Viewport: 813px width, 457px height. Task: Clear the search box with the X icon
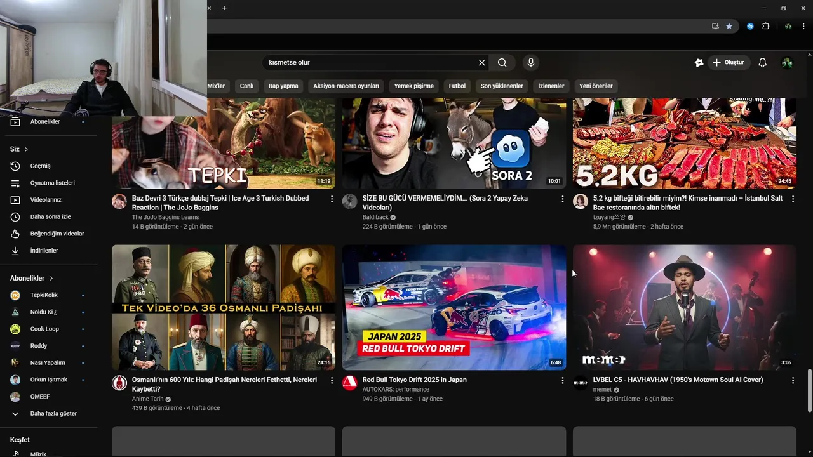click(x=481, y=63)
